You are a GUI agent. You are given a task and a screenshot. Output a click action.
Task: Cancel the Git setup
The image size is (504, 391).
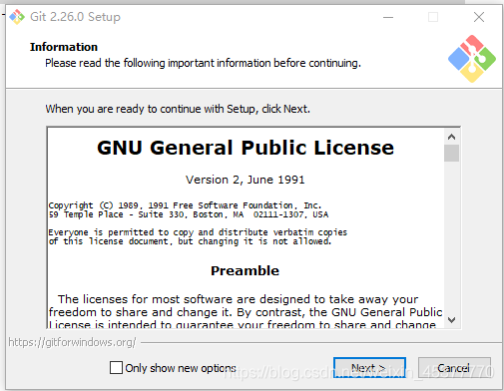454,368
